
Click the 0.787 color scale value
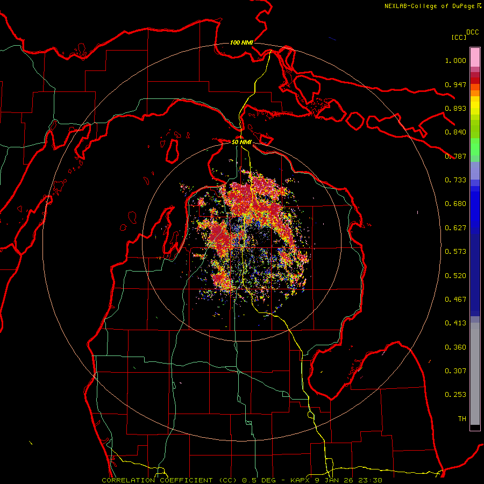(455, 156)
